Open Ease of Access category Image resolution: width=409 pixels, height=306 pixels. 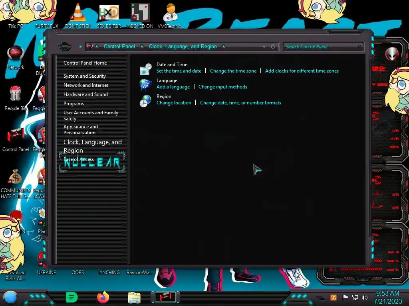(x=79, y=159)
